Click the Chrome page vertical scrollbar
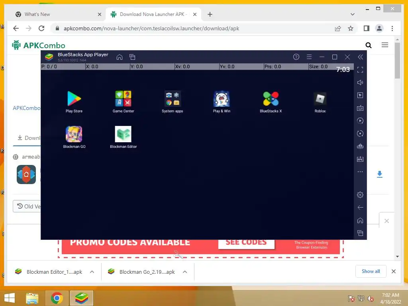The width and height of the screenshot is (408, 306). 397,61
